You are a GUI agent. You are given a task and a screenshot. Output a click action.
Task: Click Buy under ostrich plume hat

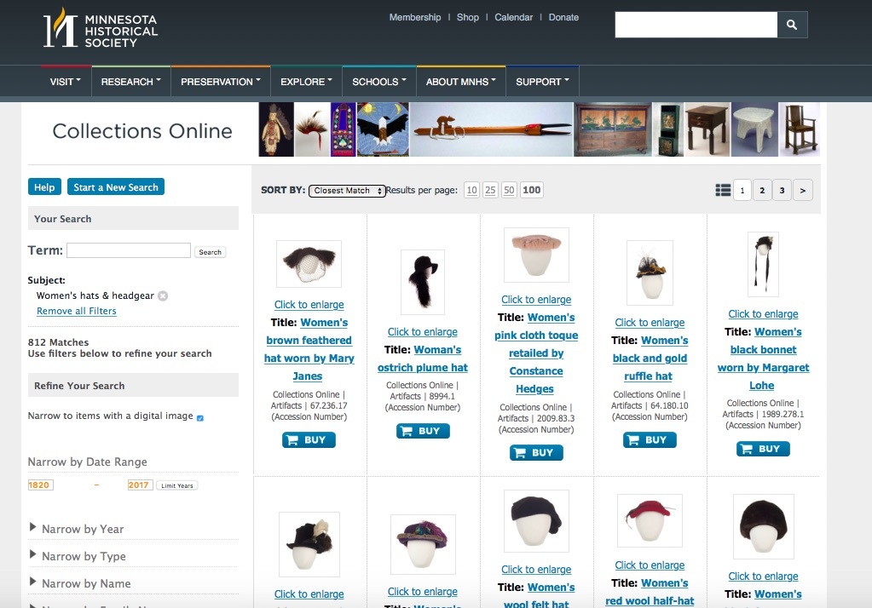point(423,431)
